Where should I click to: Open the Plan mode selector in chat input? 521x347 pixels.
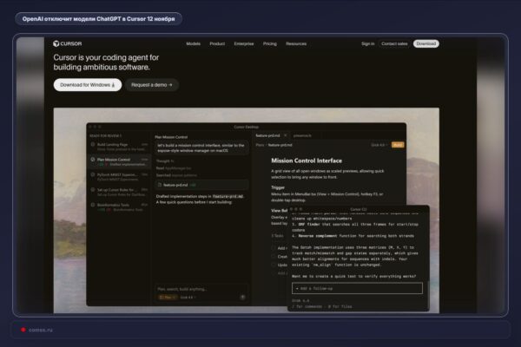pyautogui.click(x=167, y=298)
